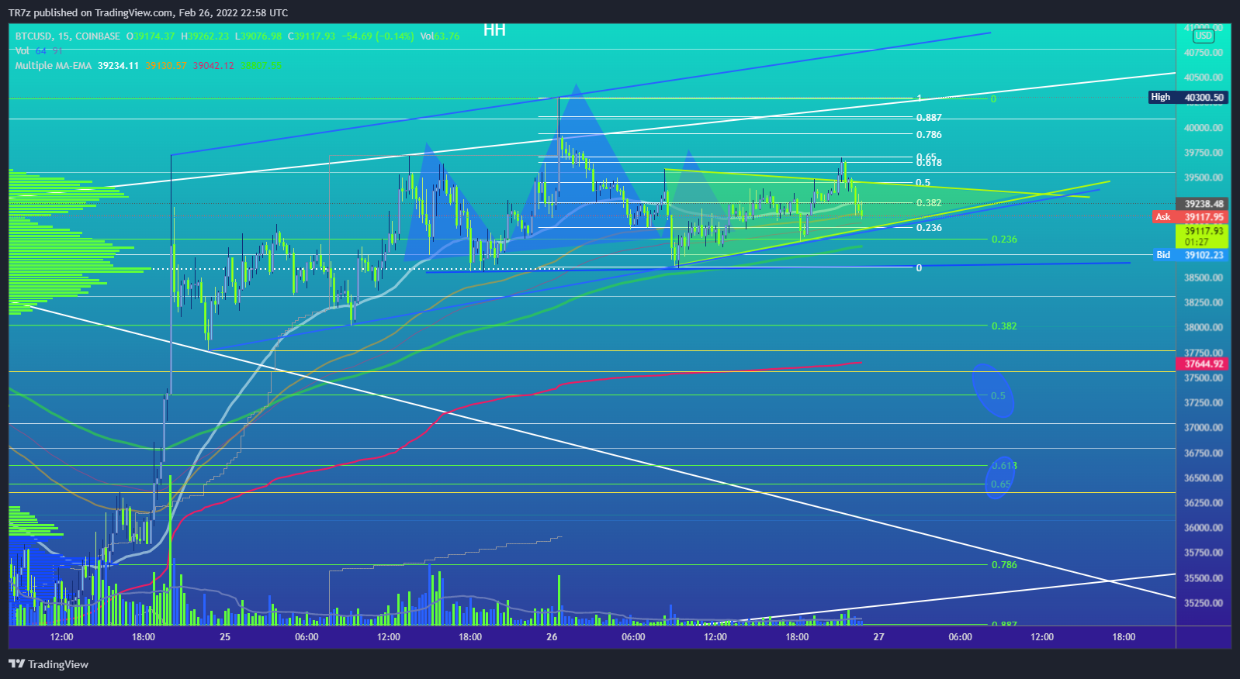Click the USD currency button on price axis
The width and height of the screenshot is (1240, 679).
click(x=1203, y=36)
